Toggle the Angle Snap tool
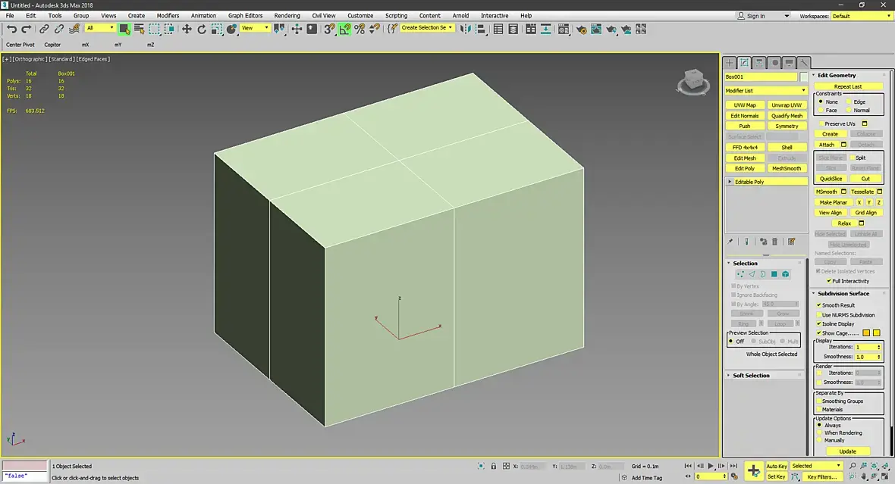 [x=344, y=29]
